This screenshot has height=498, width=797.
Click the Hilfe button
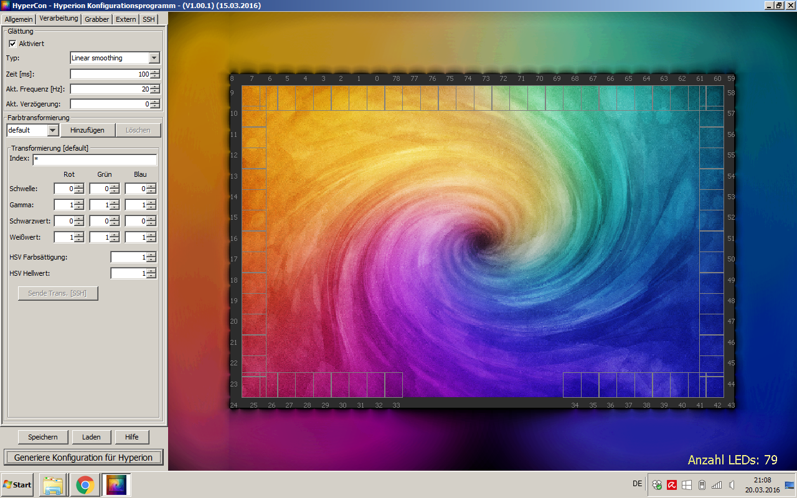point(132,437)
